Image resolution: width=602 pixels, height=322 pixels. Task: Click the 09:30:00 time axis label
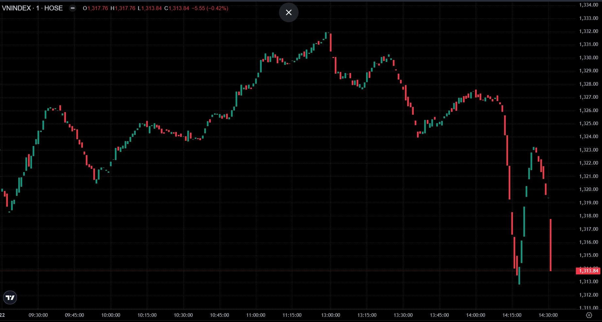[38, 315]
